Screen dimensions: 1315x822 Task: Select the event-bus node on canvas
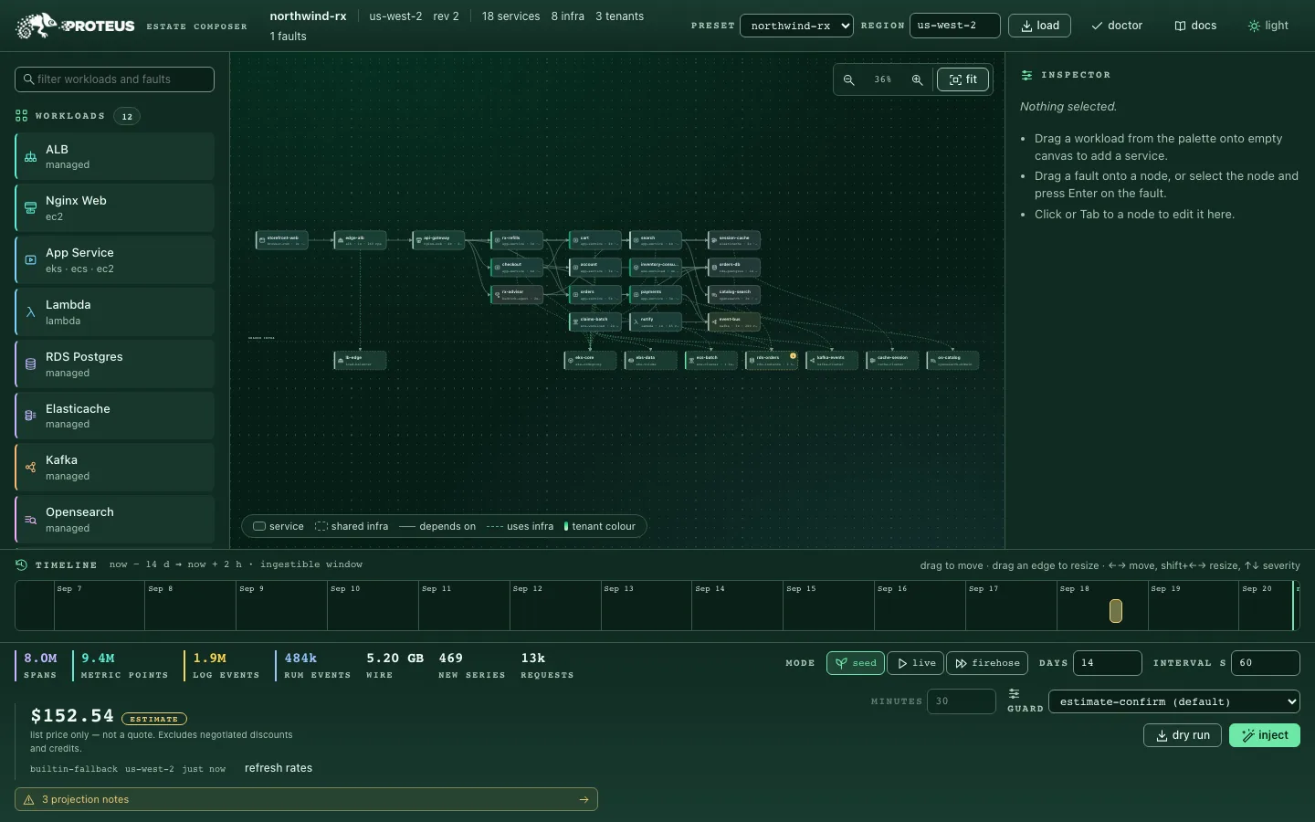pos(734,321)
